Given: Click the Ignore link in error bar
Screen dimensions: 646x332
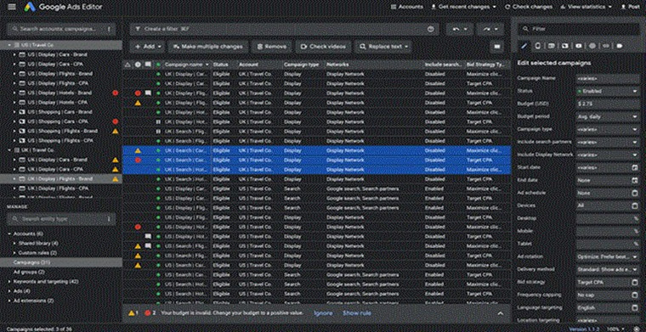Looking at the screenshot, I should (323, 313).
